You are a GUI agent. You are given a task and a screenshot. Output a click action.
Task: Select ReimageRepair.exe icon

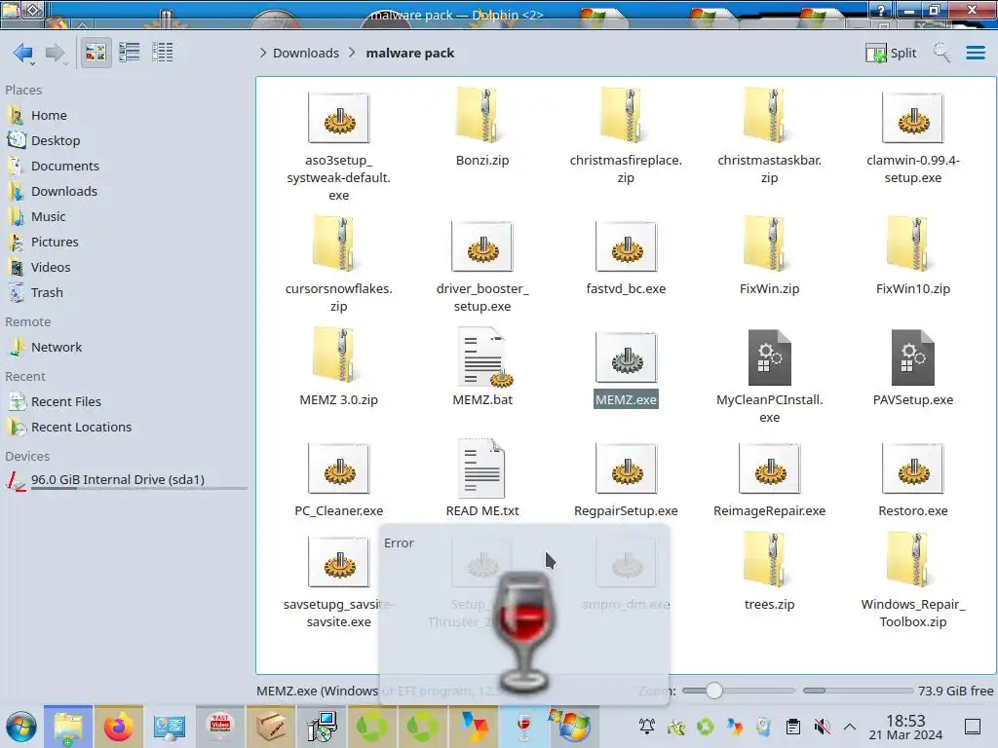tap(770, 469)
